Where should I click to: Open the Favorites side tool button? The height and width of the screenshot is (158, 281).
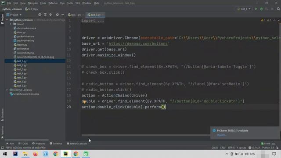(2, 132)
